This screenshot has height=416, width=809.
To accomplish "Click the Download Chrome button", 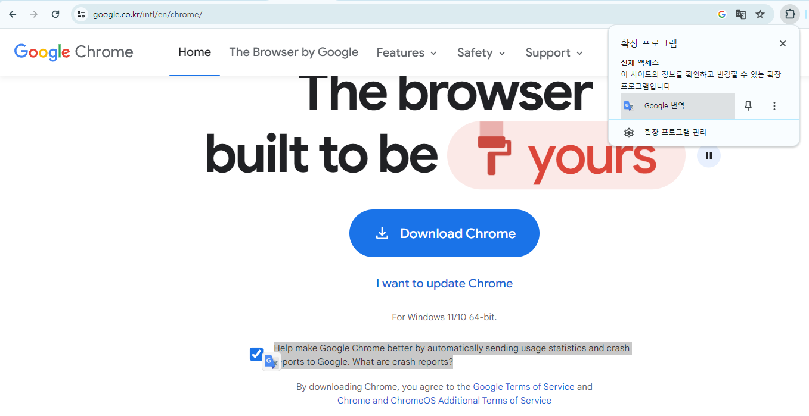I will point(444,233).
